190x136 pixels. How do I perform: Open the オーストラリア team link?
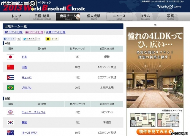30,133
